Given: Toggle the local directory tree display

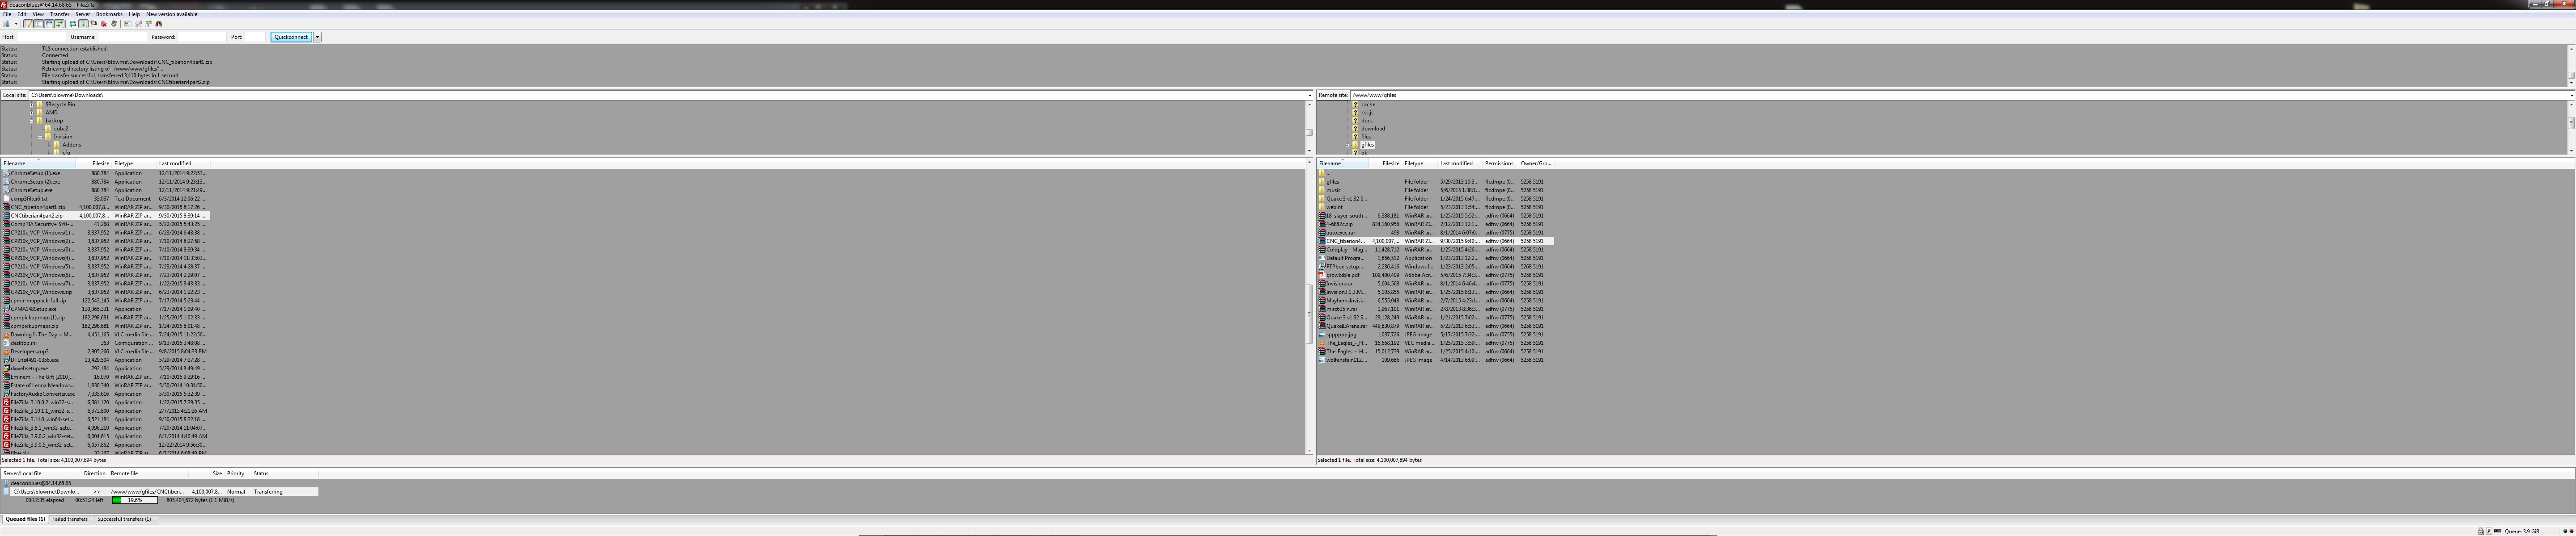Looking at the screenshot, I should [39, 24].
